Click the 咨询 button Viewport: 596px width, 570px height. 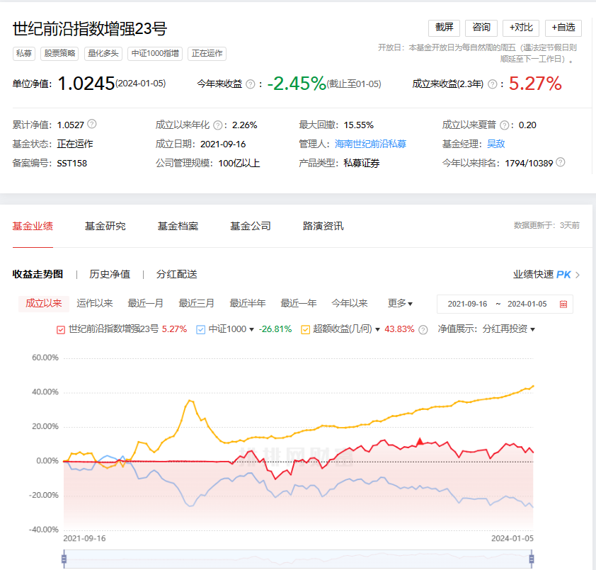(x=481, y=28)
